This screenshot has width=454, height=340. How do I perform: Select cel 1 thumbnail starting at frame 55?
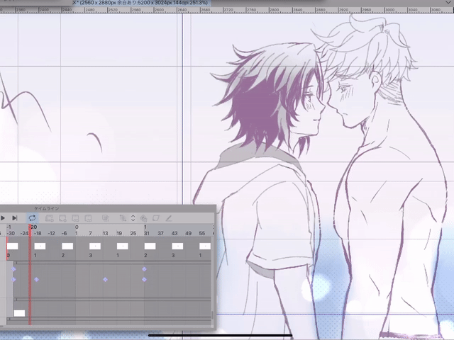(x=205, y=246)
